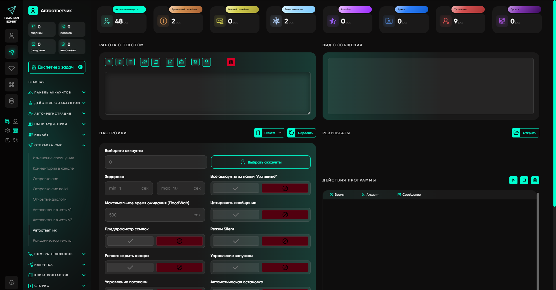This screenshot has height=290, width=556.
Task: Open the Presets dropdown
Action: 269,133
